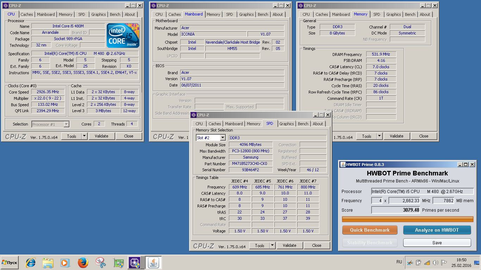Viewport: 481px width, 270px height.
Task: Click the orange HWBOT progress bar
Action: (408, 219)
